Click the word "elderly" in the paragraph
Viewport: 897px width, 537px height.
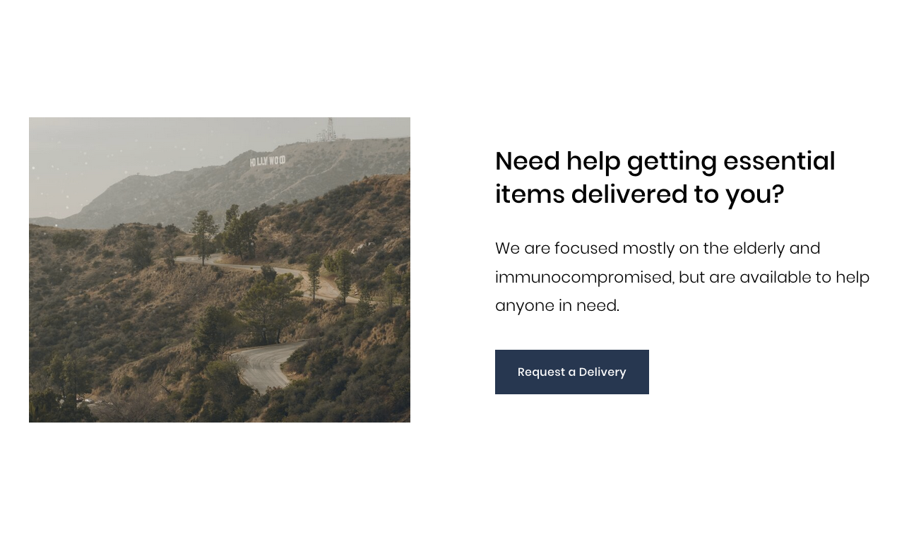(759, 248)
